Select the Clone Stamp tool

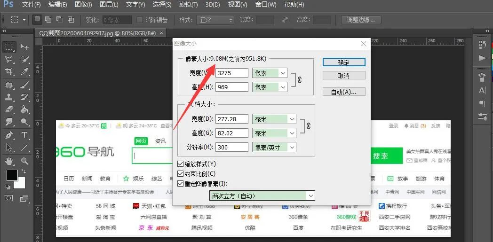pyautogui.click(x=9, y=97)
